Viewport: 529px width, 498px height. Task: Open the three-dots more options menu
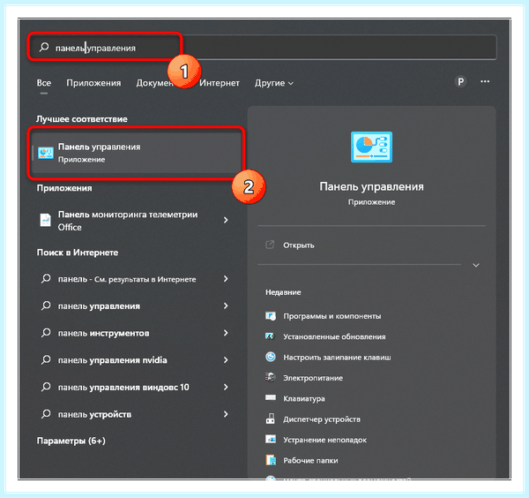click(x=485, y=81)
